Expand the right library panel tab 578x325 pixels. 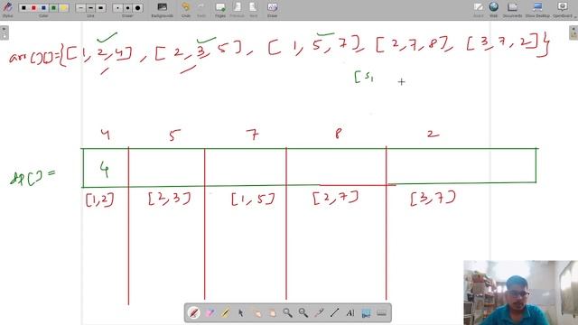pos(573,32)
